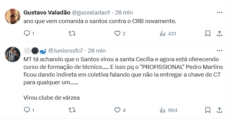Viewport: 237px width, 119px height.
Task: Like the tweet about clube de várzea
Action: pyautogui.click(x=120, y=110)
